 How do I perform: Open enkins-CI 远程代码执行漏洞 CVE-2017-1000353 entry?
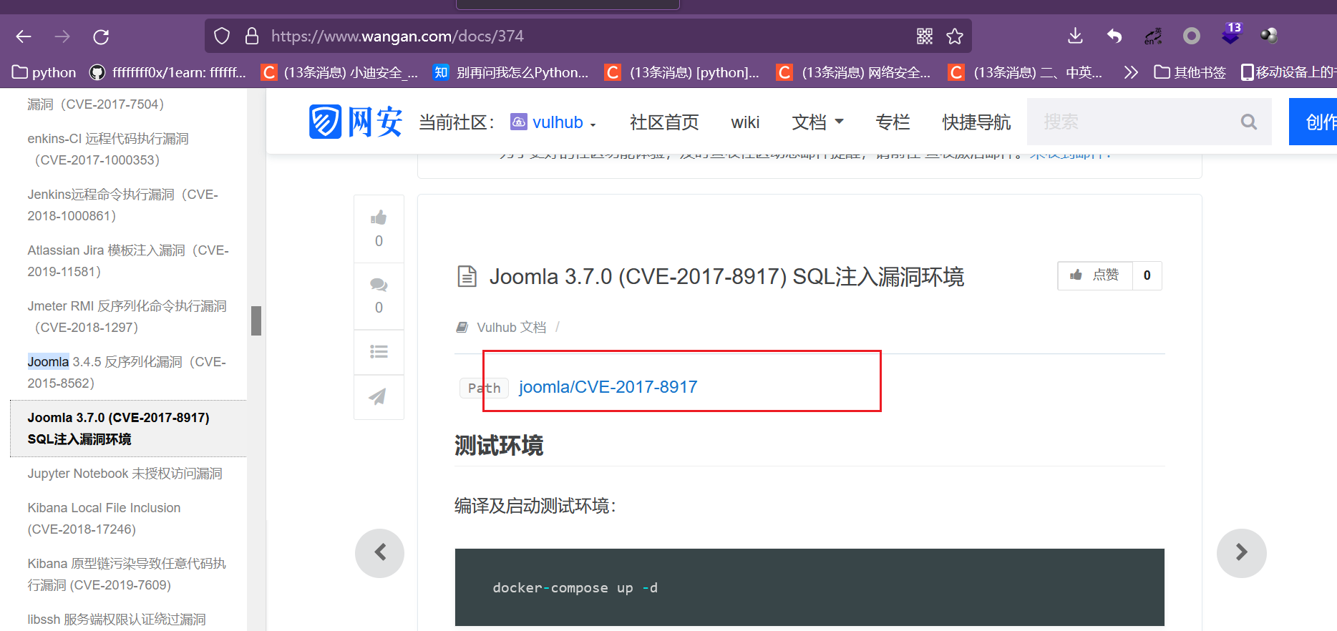coord(108,150)
